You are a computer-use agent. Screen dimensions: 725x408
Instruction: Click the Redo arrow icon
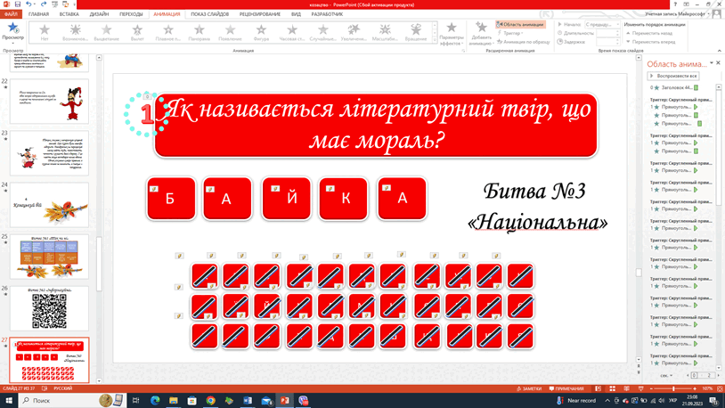(44, 4)
